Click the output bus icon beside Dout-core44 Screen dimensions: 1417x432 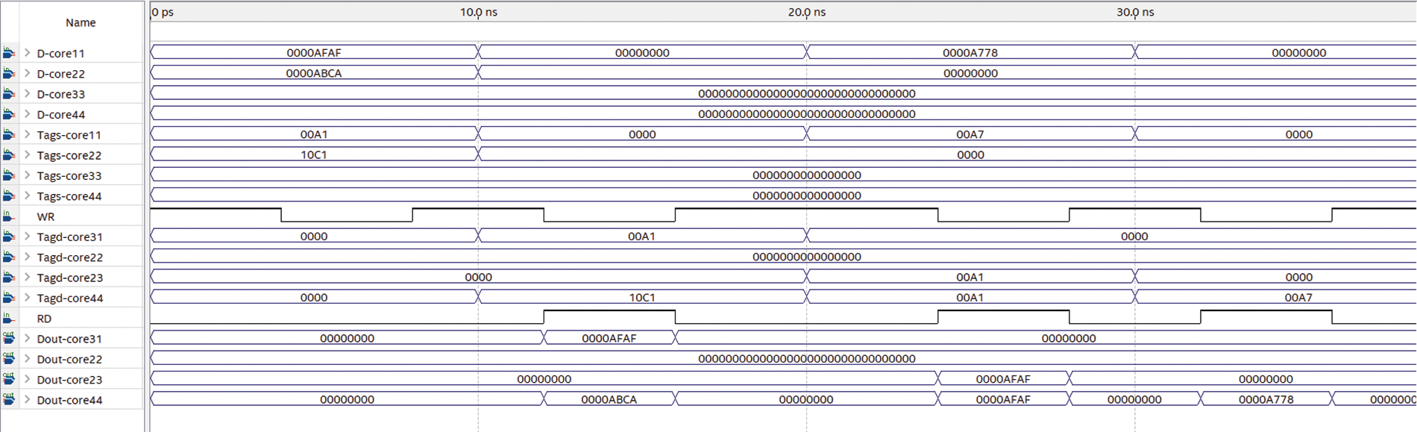[x=9, y=399]
